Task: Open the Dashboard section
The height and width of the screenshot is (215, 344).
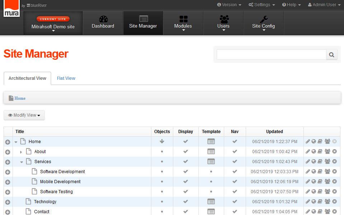Action: pyautogui.click(x=103, y=23)
